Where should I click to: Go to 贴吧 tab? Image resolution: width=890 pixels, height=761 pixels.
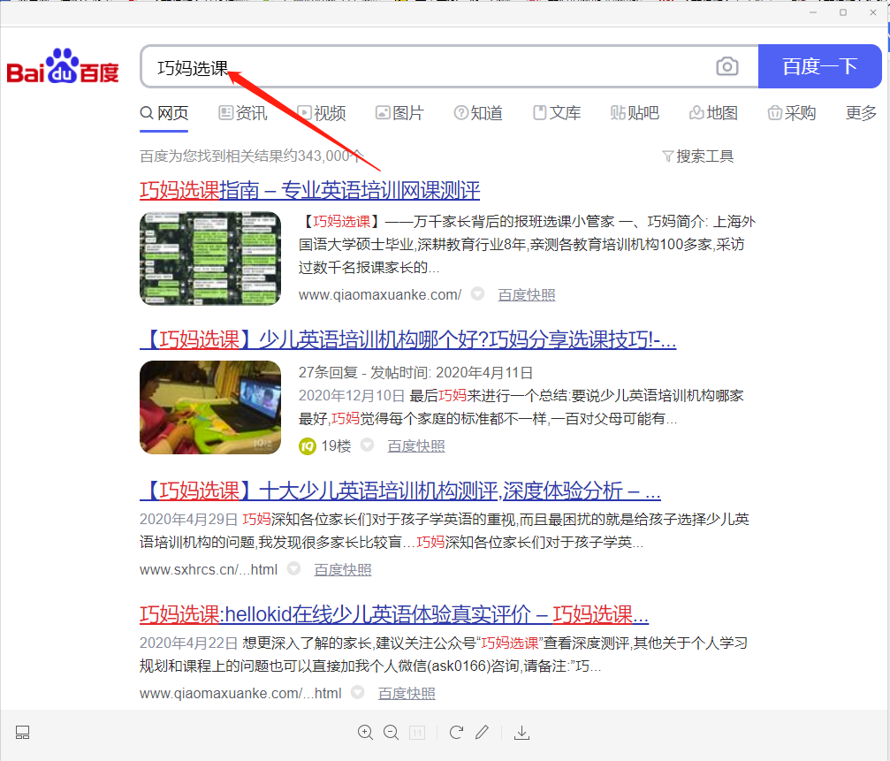click(635, 113)
